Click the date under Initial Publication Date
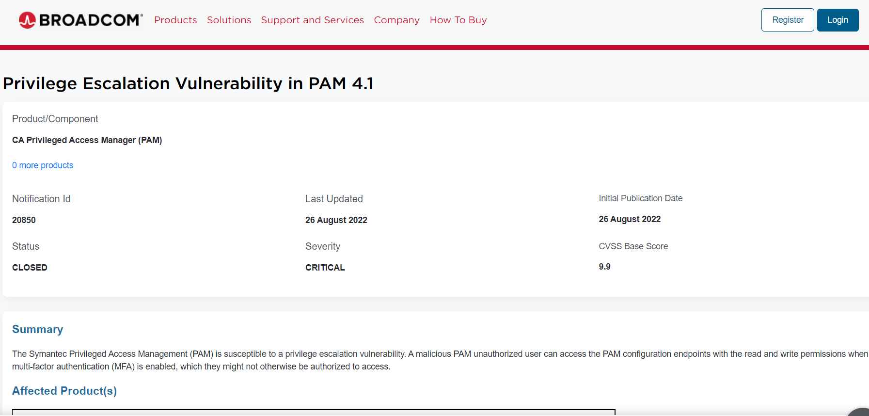The image size is (869, 416). tap(630, 219)
